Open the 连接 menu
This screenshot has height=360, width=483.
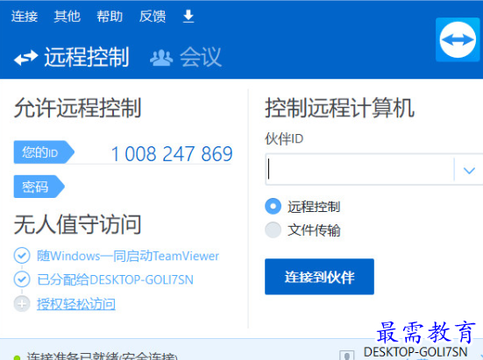tap(25, 17)
